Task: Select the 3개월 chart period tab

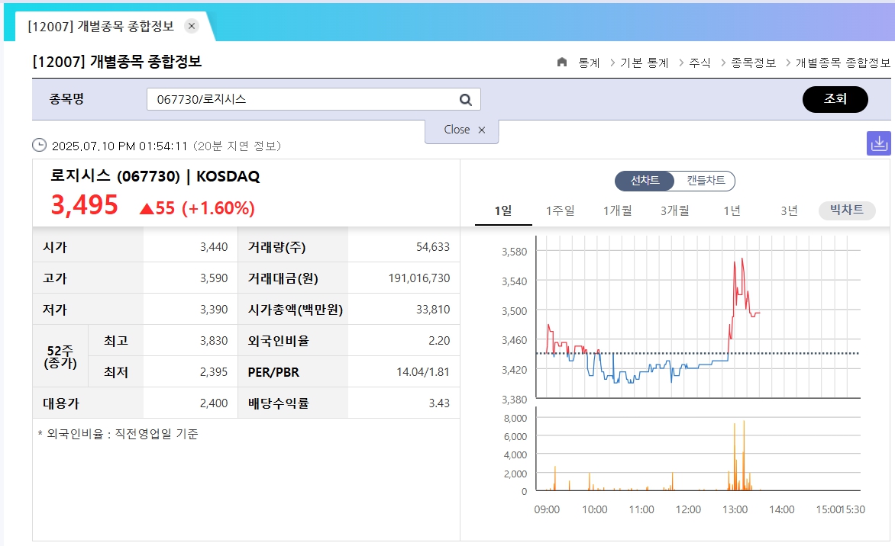Action: click(x=674, y=211)
